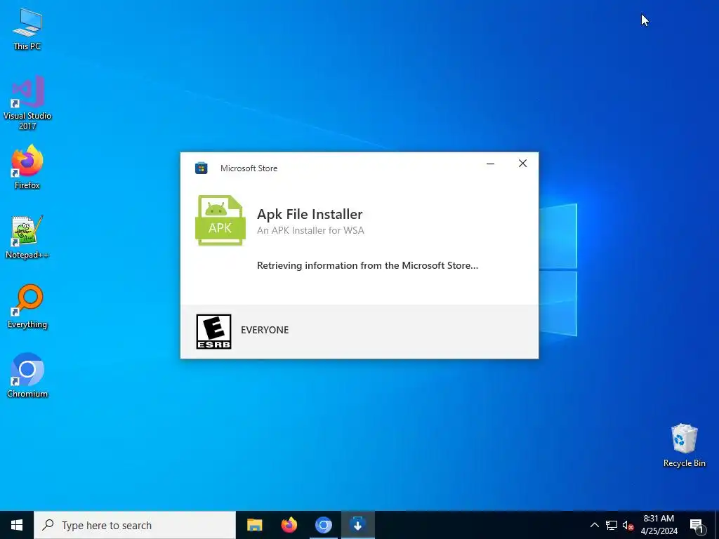Open network status tray icon
Viewport: 719px width, 539px height.
pos(612,525)
